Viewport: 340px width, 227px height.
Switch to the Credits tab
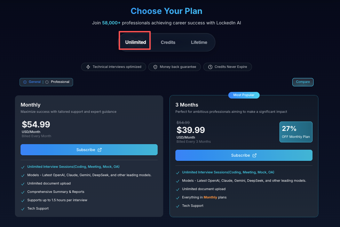(x=168, y=42)
